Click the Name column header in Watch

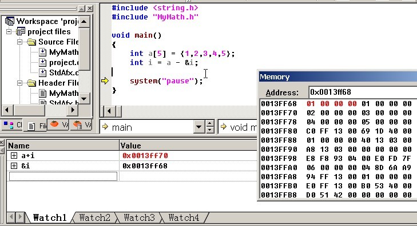click(x=63, y=146)
